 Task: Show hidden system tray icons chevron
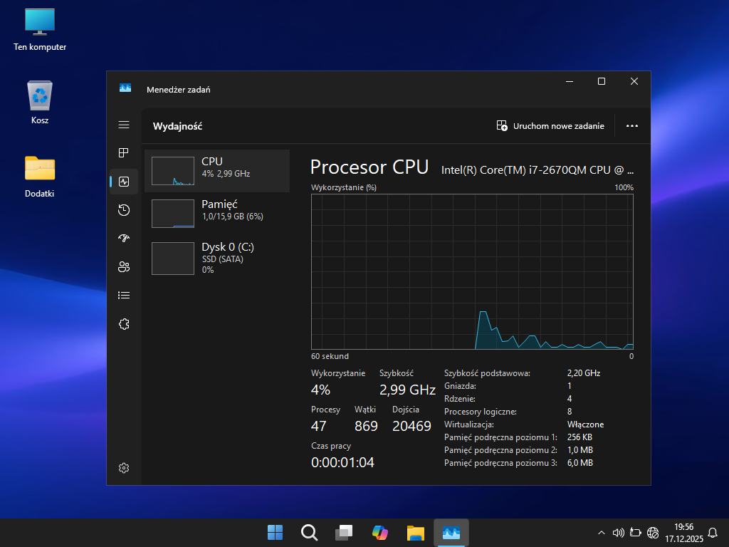click(602, 532)
